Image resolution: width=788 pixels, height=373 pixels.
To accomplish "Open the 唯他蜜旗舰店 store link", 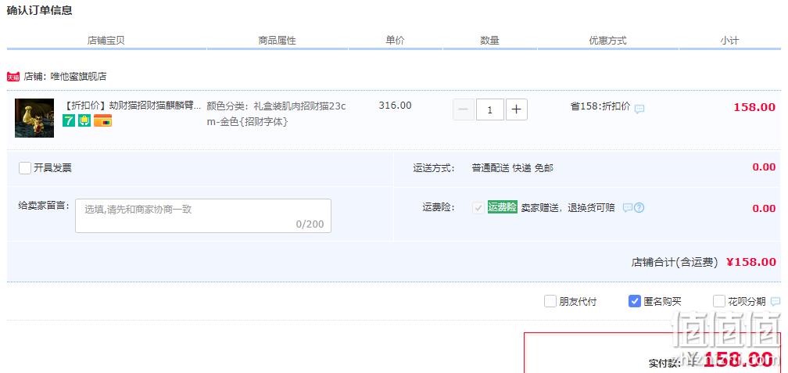I will 78,77.
